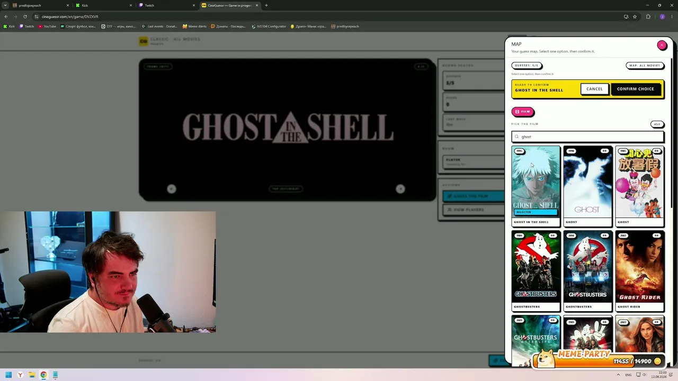This screenshot has height=381, width=678.
Task: Click the search magnifier icon in film field
Action: [x=517, y=137]
